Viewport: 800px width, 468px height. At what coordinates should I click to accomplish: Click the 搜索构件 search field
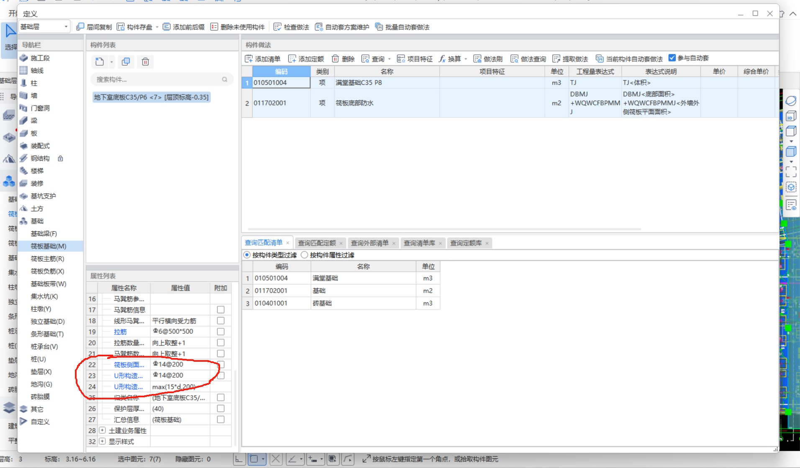pos(162,79)
